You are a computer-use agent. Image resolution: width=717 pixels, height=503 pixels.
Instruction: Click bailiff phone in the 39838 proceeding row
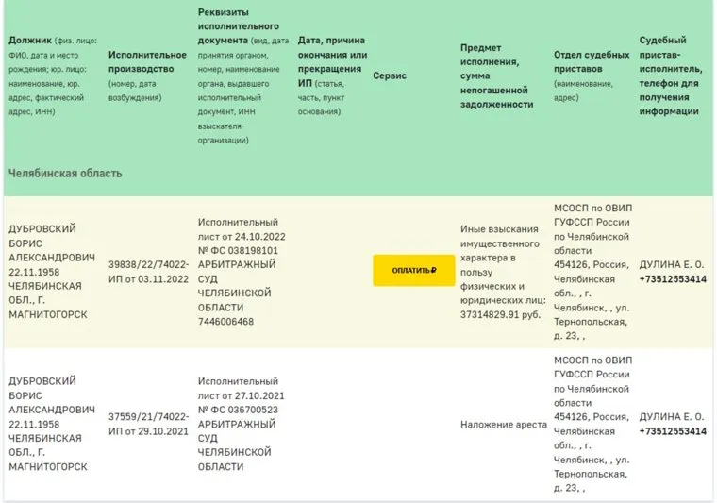[673, 279]
